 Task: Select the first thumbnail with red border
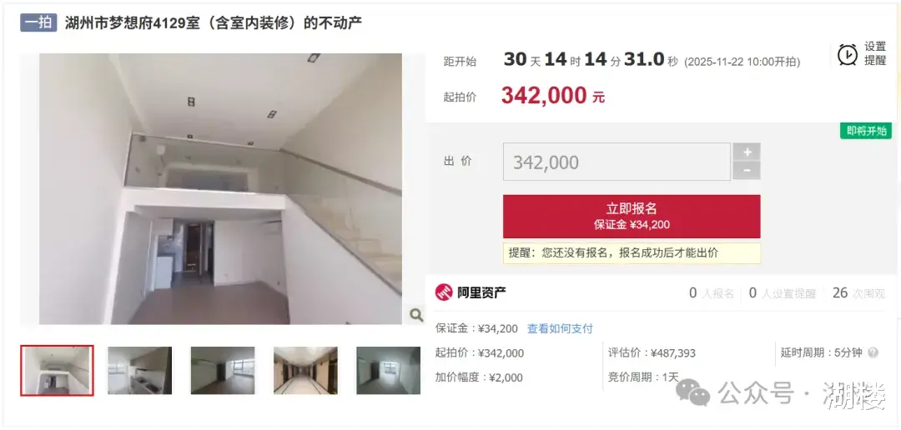click(x=57, y=370)
